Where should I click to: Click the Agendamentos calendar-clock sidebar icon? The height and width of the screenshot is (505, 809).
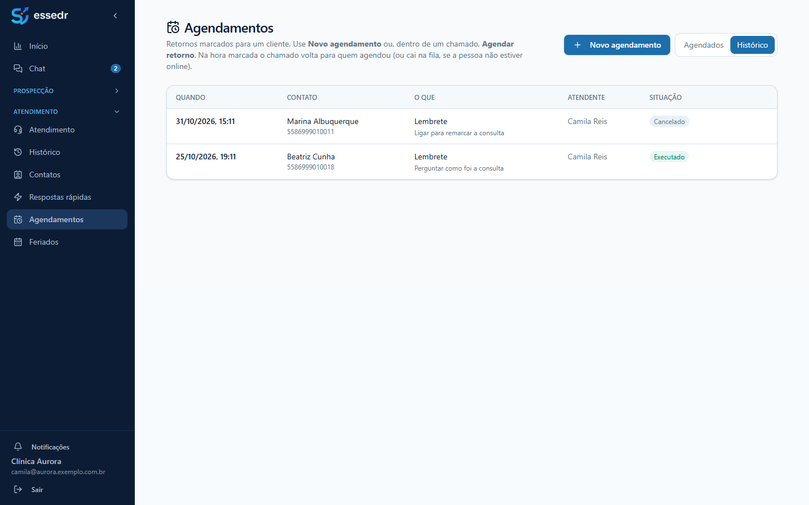[18, 219]
